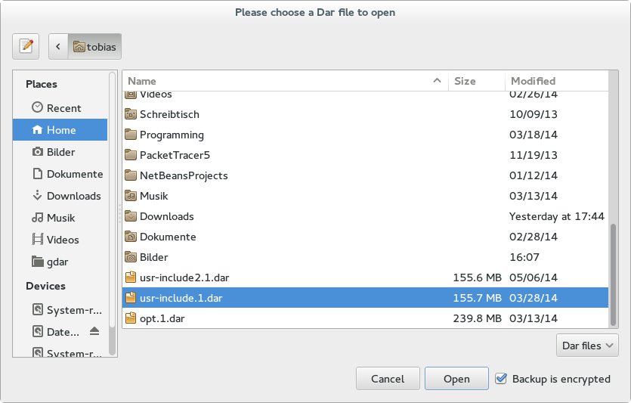This screenshot has width=631, height=403.
Task: Uncheck the Backup is encrypted checkbox
Action: (501, 379)
